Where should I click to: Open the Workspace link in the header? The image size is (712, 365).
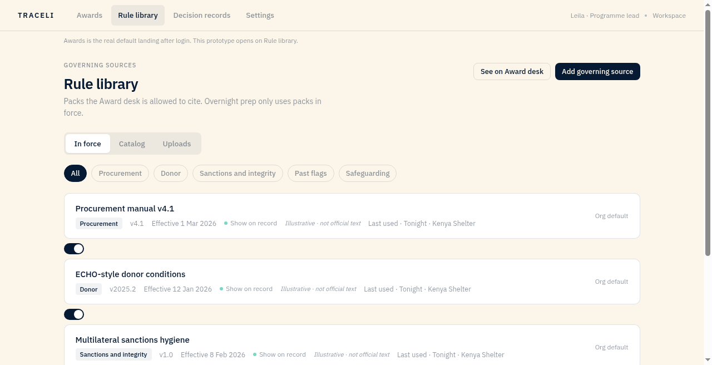[669, 16]
